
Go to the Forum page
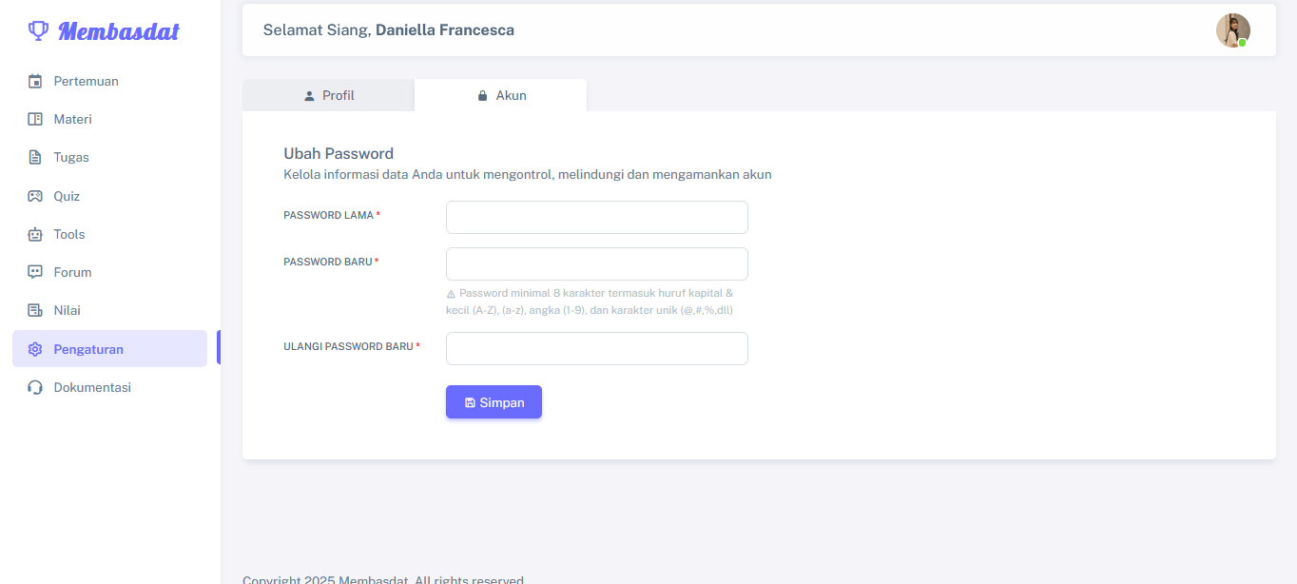[x=109, y=272]
